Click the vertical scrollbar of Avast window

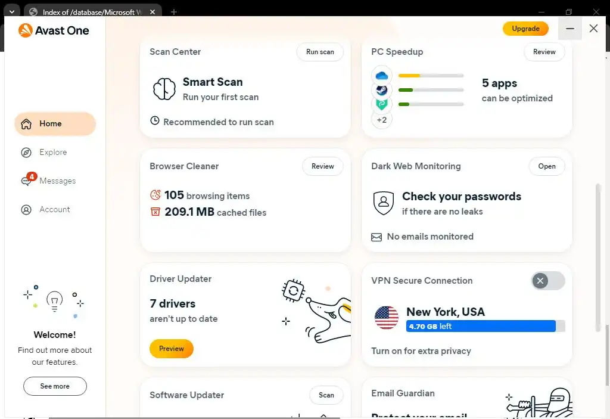pyautogui.click(x=598, y=257)
